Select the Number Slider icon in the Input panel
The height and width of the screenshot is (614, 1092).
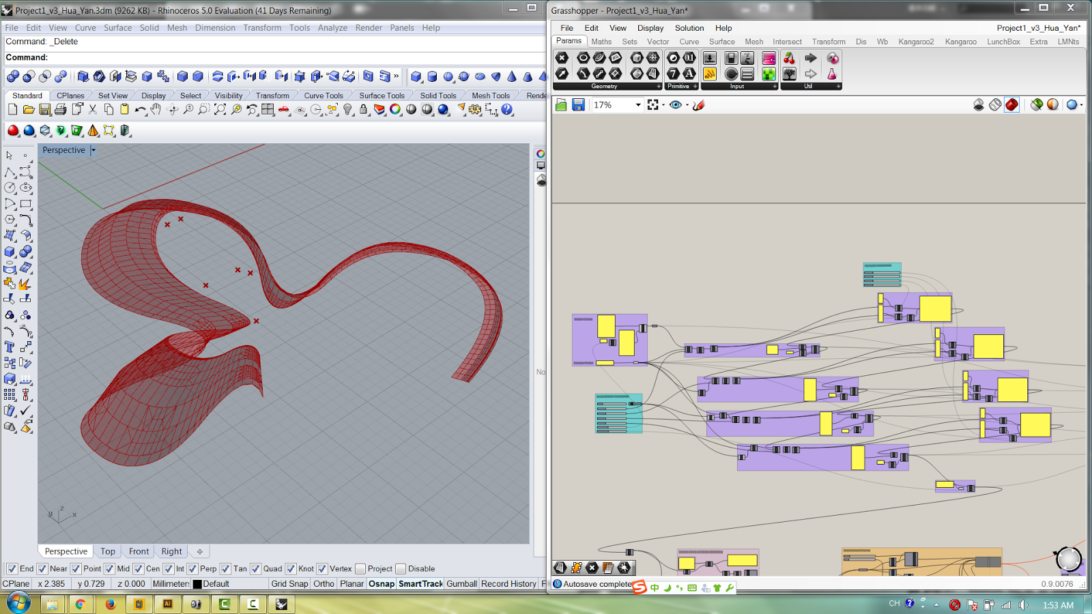tap(710, 57)
